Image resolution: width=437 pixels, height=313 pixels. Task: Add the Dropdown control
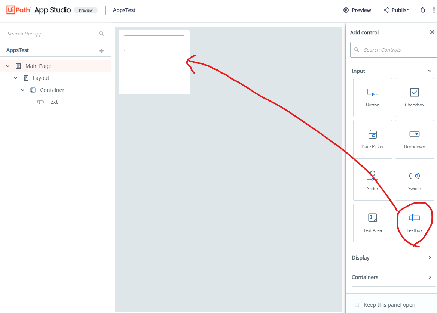415,139
